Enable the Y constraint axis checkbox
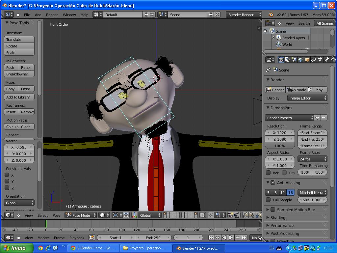 coord(7,182)
